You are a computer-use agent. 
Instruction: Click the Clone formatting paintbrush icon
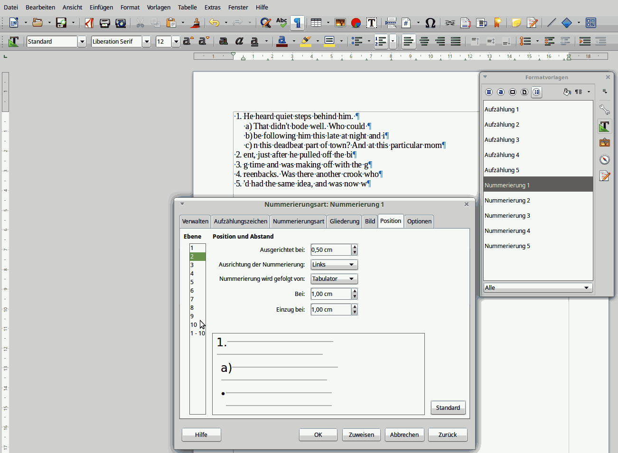pyautogui.click(x=195, y=23)
